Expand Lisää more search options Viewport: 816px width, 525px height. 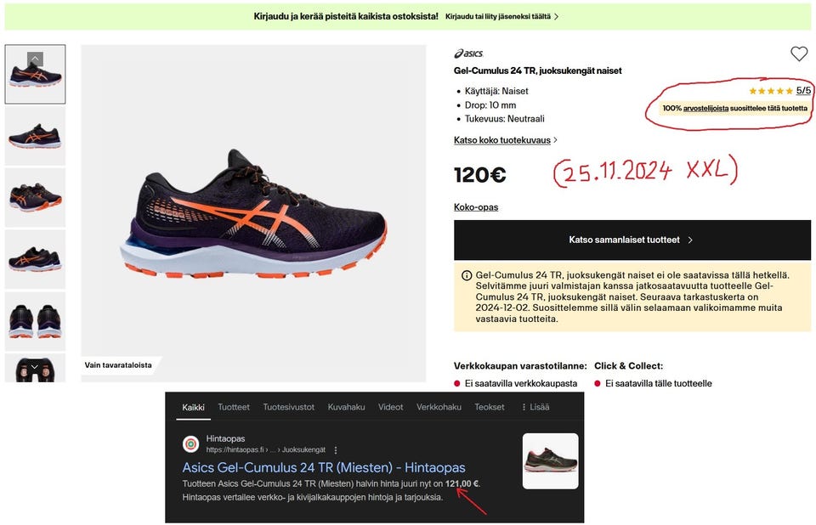[535, 407]
